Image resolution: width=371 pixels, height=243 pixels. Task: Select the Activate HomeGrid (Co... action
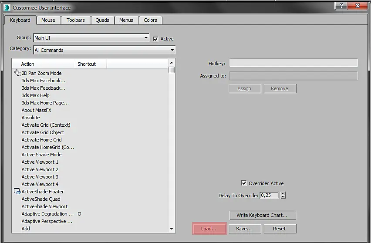(48, 147)
